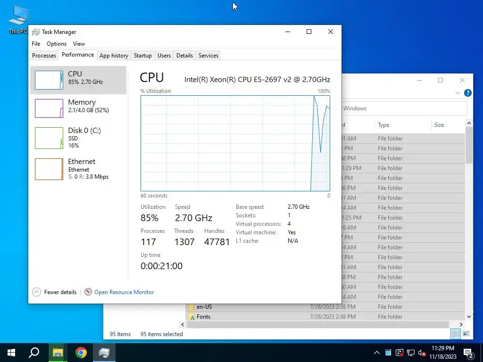This screenshot has width=483, height=362.
Task: Select the Disk 0 (C:) mini graph
Action: pyautogui.click(x=49, y=138)
